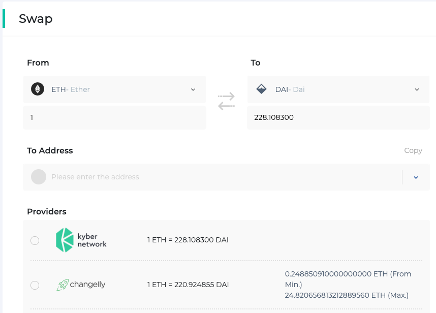436x313 pixels.
Task: Expand the To currency chevron next to Dai
Action: pyautogui.click(x=417, y=89)
